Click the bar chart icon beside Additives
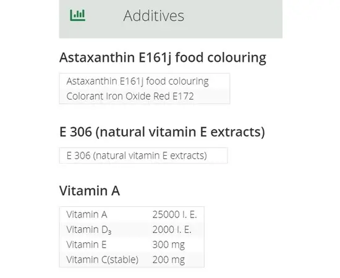340x278 pixels. [77, 15]
